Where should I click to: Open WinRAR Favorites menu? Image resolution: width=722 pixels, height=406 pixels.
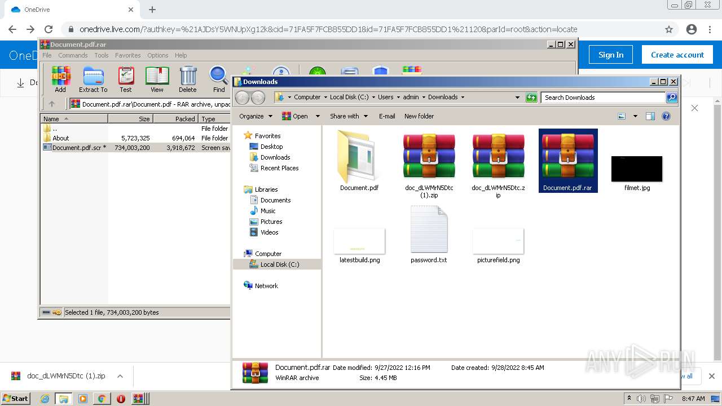(128, 55)
